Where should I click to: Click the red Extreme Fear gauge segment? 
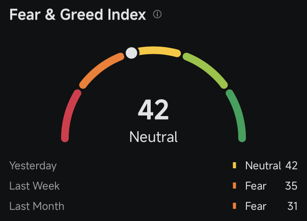pyautogui.click(x=70, y=116)
